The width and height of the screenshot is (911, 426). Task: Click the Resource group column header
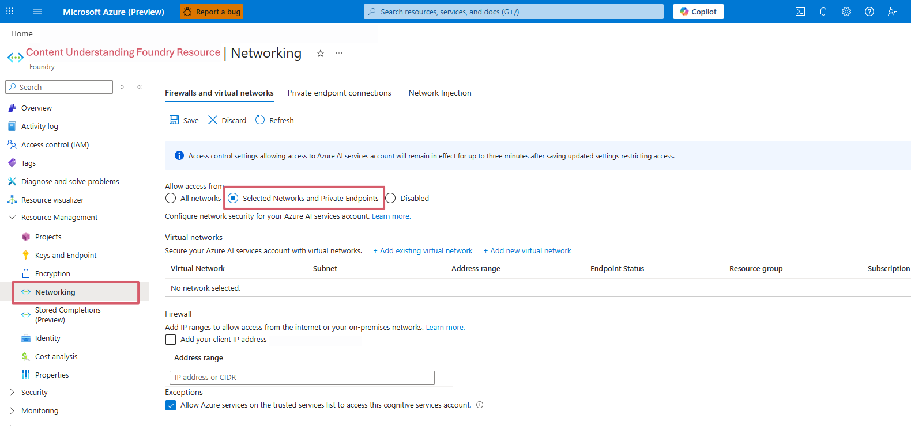756,268
